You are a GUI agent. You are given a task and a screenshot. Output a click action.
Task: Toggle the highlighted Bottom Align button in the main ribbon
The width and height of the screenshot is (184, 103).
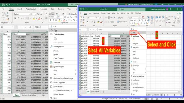[x=53, y=14]
